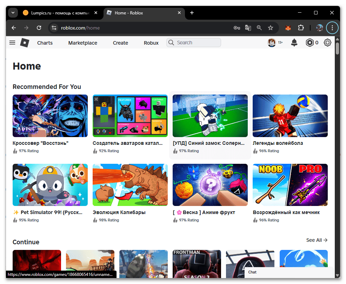Open the Pet Simulator 99! title link
The image size is (346, 284).
(x=47, y=212)
